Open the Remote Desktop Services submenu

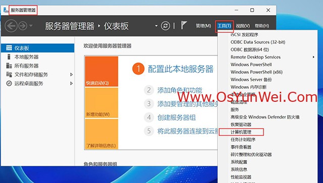pos(267,57)
